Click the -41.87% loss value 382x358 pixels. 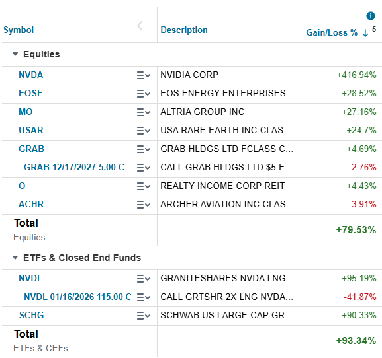pyautogui.click(x=360, y=297)
